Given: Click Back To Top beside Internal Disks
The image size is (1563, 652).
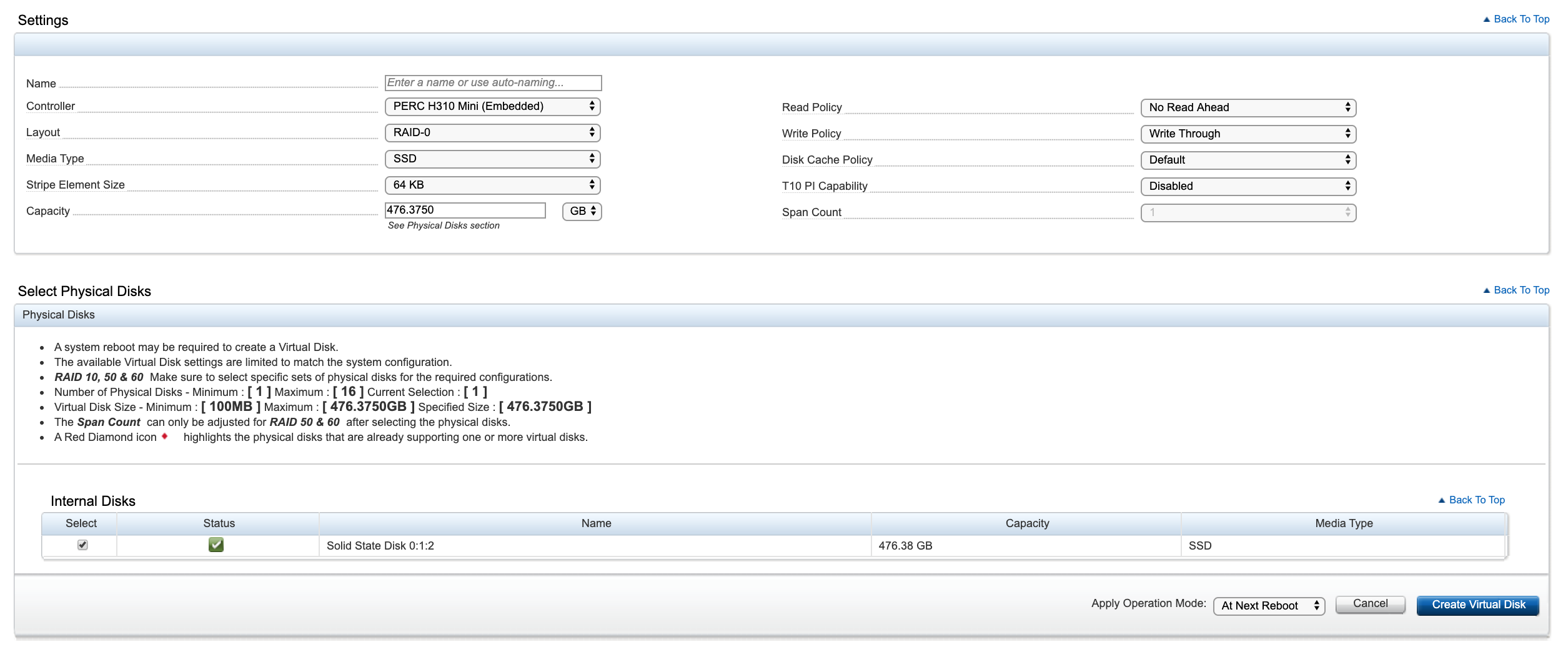Looking at the screenshot, I should click(x=1476, y=500).
